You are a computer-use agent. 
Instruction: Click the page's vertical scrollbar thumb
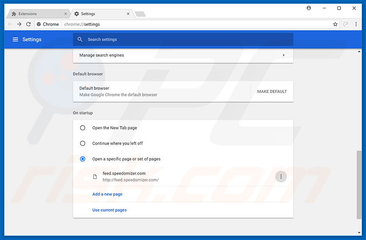pyautogui.click(x=359, y=184)
